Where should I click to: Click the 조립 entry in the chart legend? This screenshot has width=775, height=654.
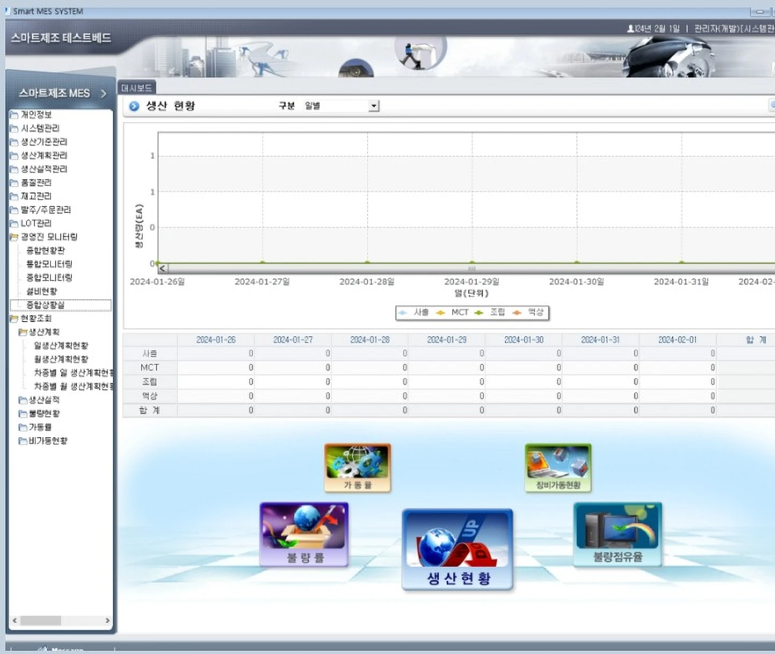pyautogui.click(x=490, y=313)
